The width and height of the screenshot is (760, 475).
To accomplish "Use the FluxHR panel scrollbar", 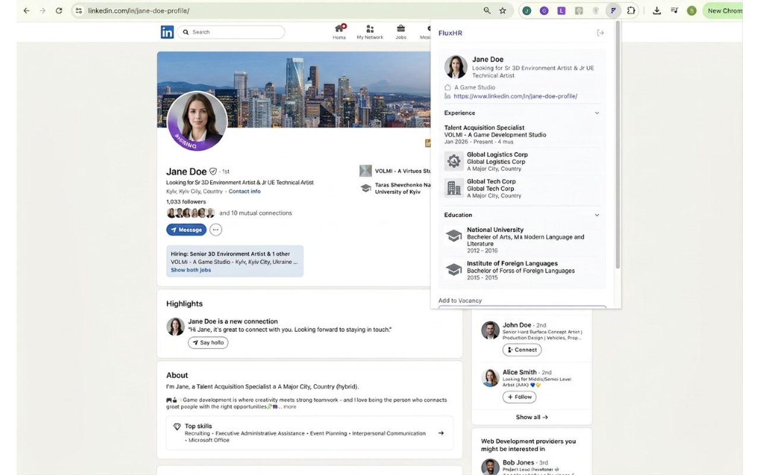I will click(x=617, y=145).
